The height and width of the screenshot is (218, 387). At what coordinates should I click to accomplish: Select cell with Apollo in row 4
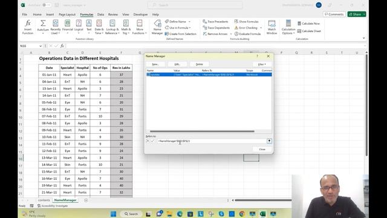pos(82,74)
